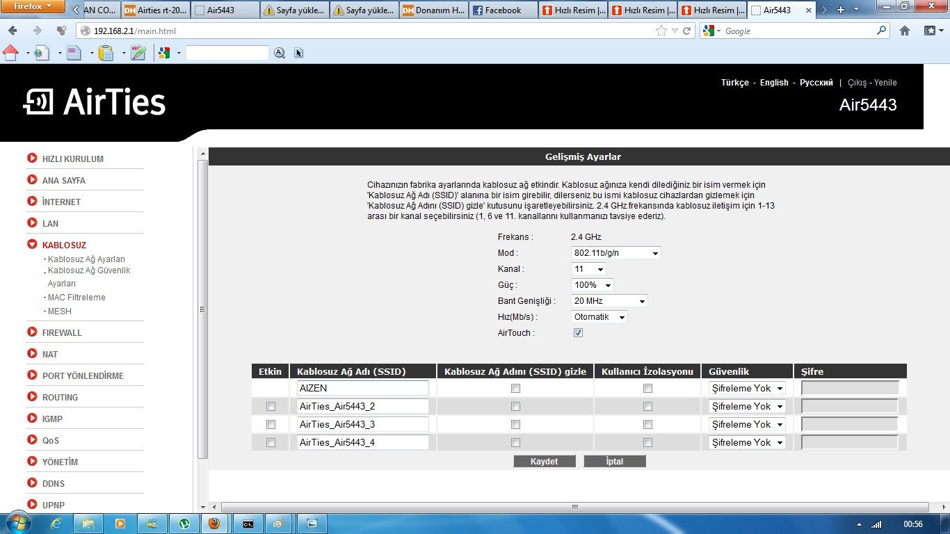The height and width of the screenshot is (534, 950).
Task: Switch to the Airties rt-20... tab
Action: (x=155, y=10)
